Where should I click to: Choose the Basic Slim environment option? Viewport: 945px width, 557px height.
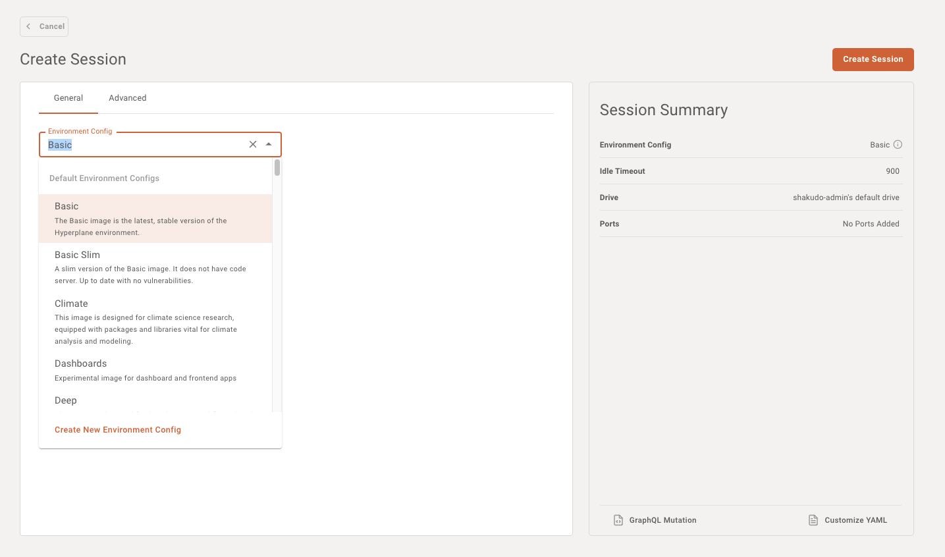click(155, 267)
